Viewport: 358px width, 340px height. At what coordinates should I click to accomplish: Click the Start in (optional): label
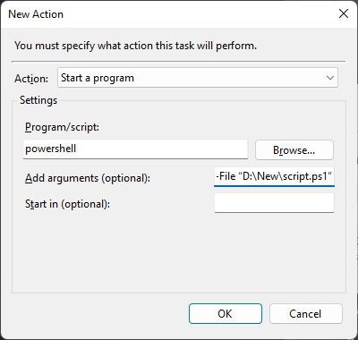[x=67, y=204]
